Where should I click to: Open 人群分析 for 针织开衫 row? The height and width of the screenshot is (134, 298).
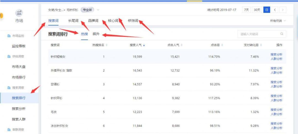coord(276,100)
